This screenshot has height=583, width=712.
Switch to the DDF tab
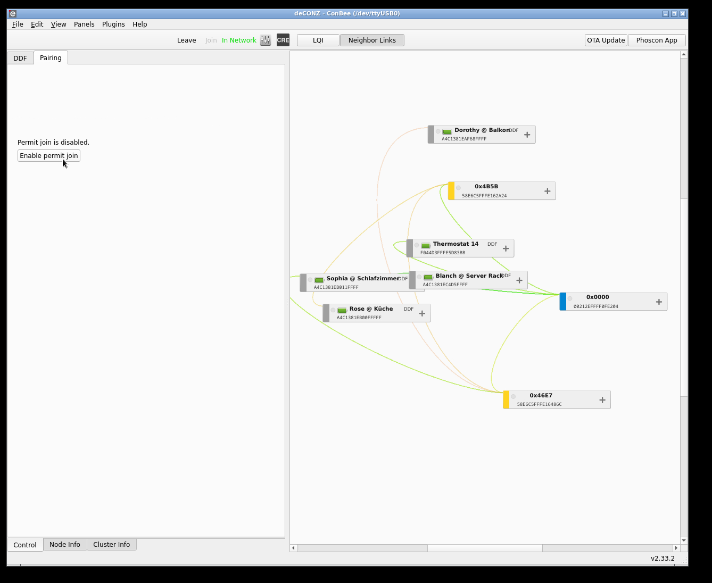click(20, 59)
